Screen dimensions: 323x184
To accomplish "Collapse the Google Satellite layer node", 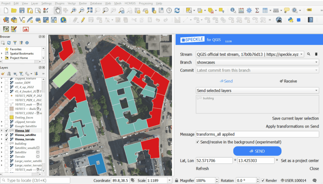I will pyautogui.click(x=2, y=126).
